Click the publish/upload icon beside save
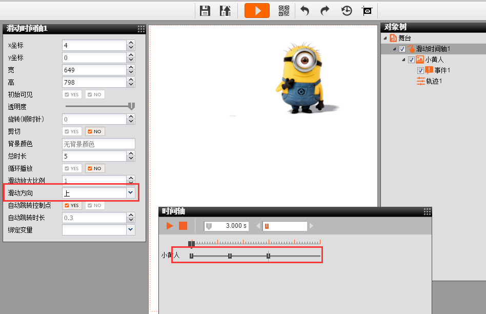486x314 pixels. click(x=226, y=11)
